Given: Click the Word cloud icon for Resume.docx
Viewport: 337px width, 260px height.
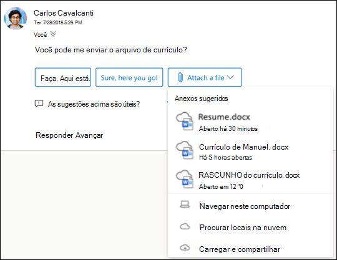Looking at the screenshot, I should point(185,122).
